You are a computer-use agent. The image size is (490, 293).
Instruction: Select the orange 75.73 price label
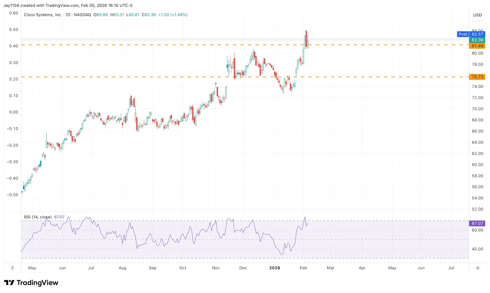477,77
